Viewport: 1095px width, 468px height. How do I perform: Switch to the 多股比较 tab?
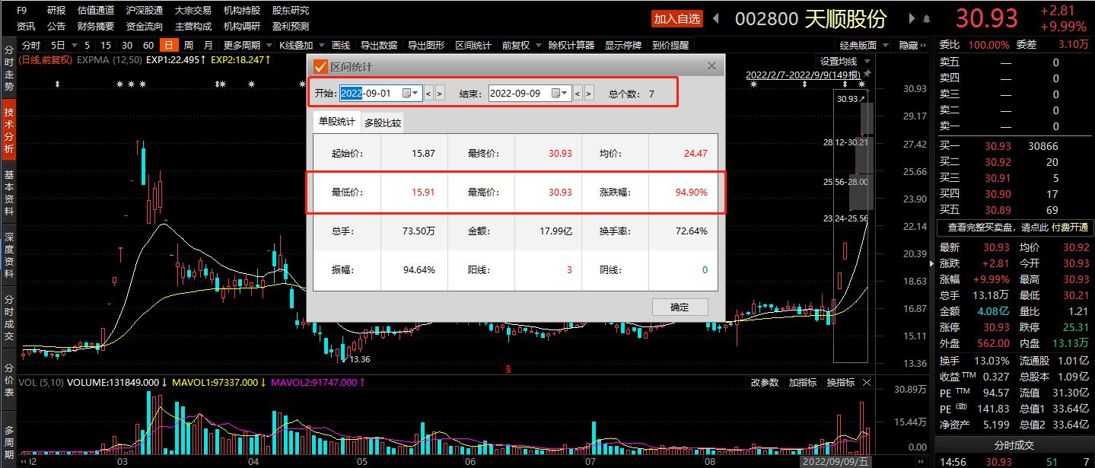click(382, 123)
